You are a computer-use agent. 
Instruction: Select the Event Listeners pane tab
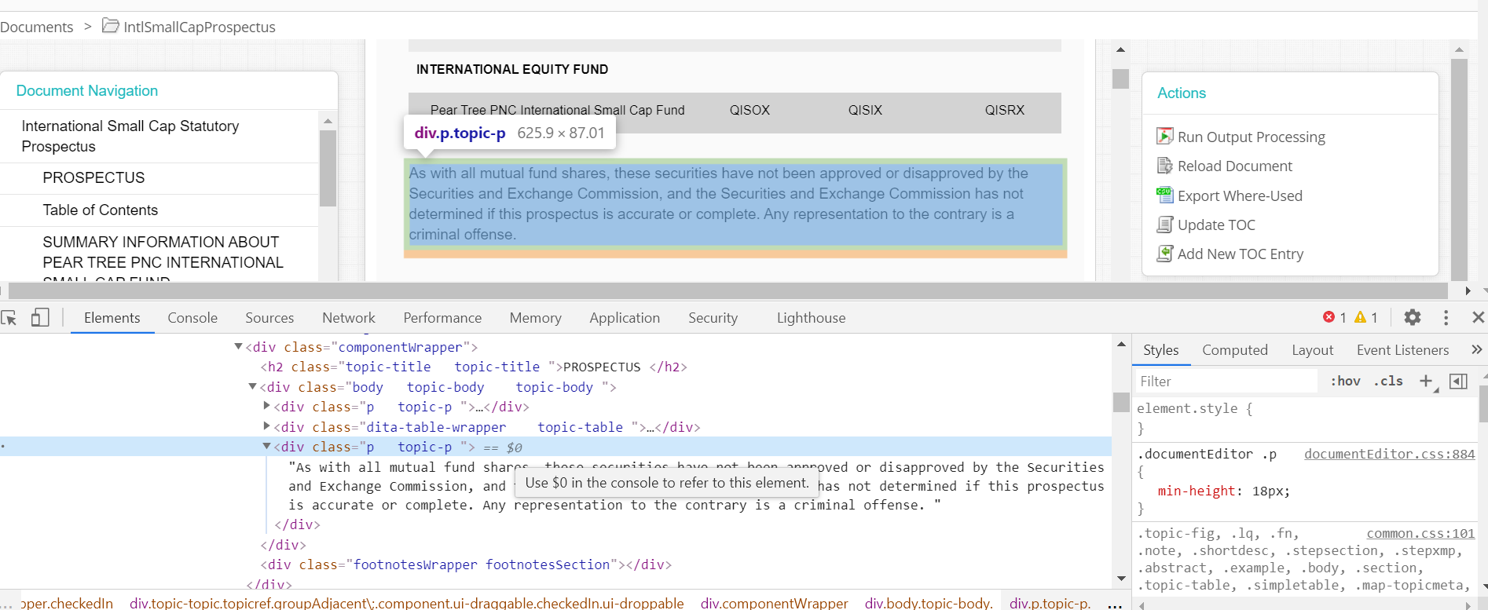1402,350
